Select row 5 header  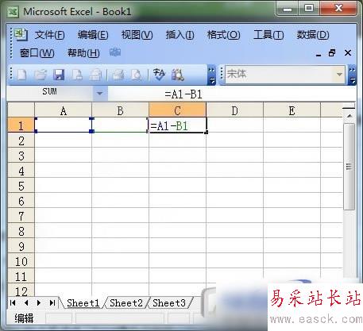coord(21,186)
